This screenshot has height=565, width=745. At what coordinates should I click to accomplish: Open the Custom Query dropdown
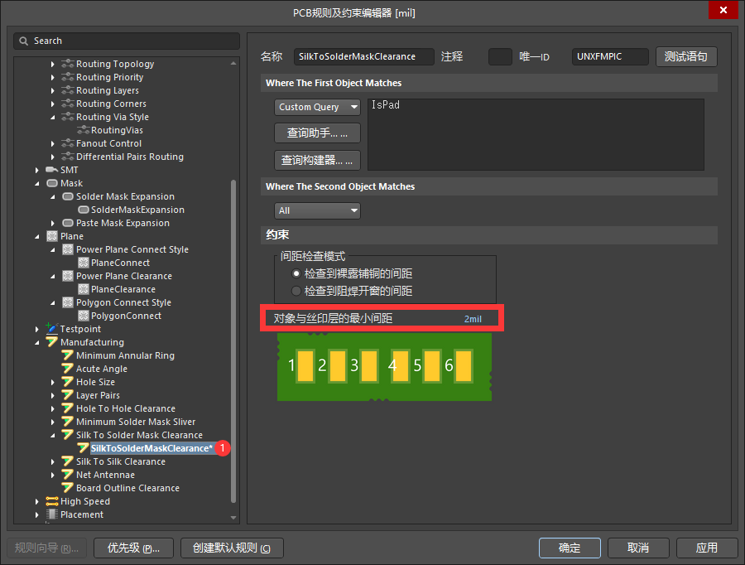[x=317, y=107]
